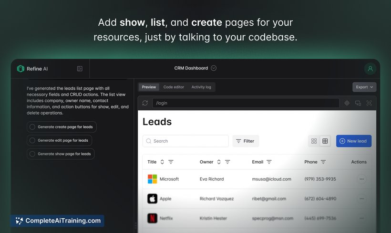Toggle responsive device preview icon
Screen dimensions: 391x233
[x=358, y=103]
